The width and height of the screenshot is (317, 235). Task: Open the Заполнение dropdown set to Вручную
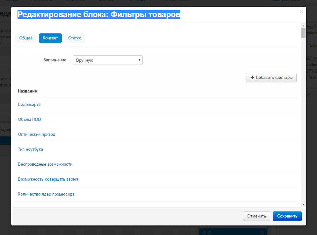point(108,60)
